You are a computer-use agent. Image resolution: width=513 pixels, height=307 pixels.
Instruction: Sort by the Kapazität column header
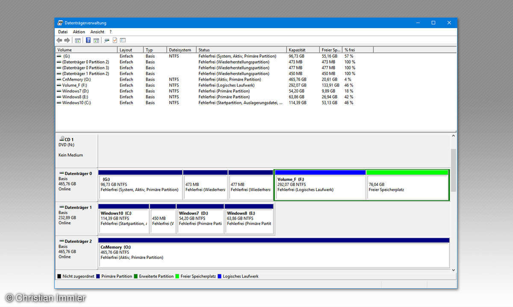303,50
